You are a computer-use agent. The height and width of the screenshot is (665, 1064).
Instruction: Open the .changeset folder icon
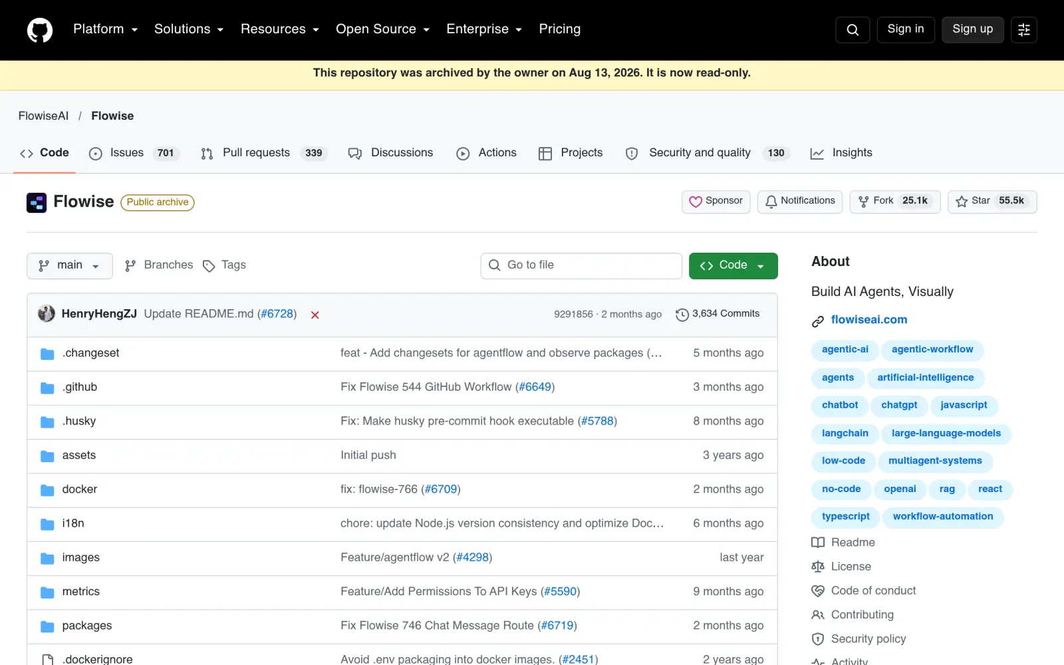[47, 354]
